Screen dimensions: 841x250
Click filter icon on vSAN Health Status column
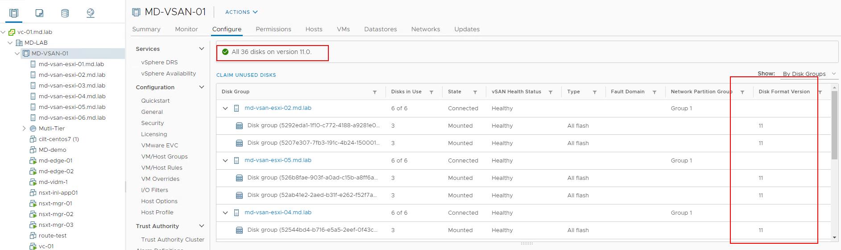coord(551,92)
